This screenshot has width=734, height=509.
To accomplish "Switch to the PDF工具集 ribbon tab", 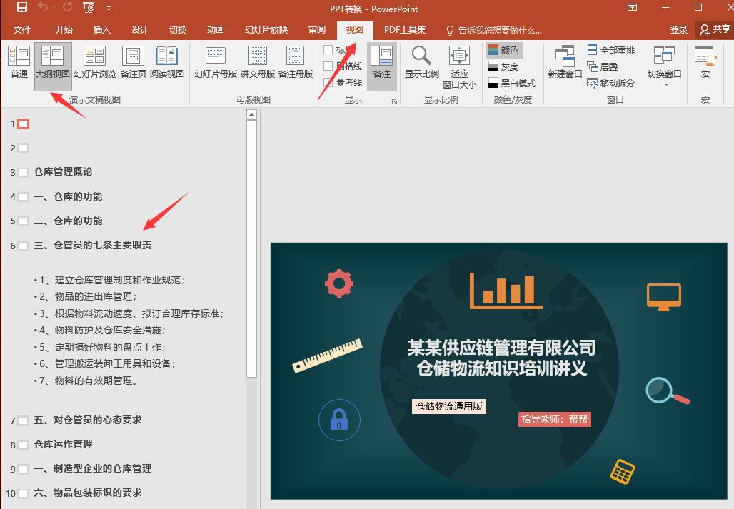I will [405, 30].
